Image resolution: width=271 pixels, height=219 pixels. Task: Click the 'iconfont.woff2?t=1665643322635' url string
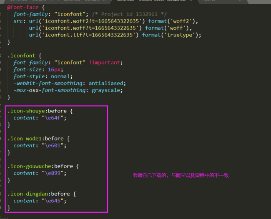coord(92,21)
